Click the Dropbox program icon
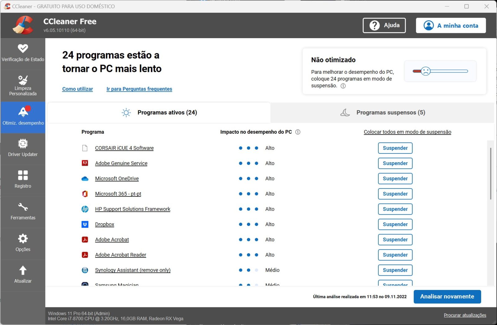This screenshot has height=325, width=497. point(85,224)
